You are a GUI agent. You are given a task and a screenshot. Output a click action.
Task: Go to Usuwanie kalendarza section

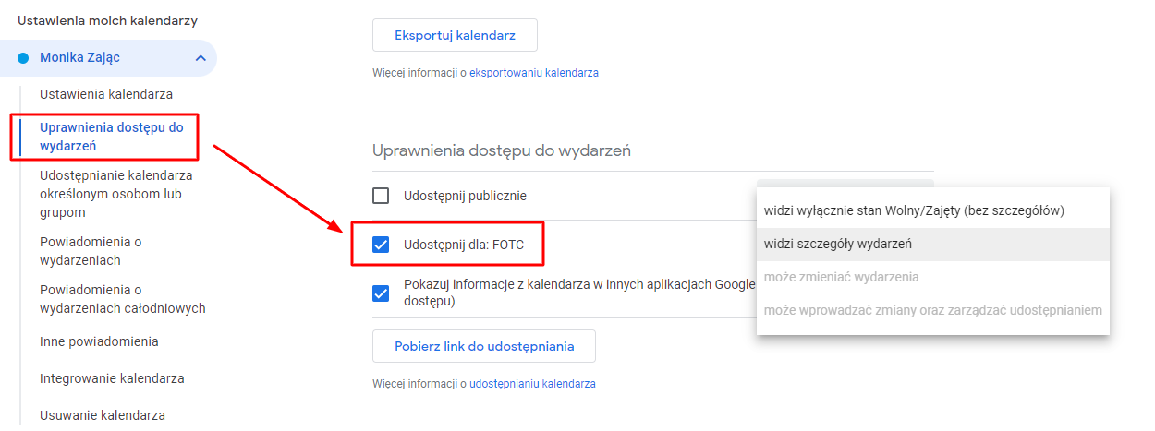point(103,415)
